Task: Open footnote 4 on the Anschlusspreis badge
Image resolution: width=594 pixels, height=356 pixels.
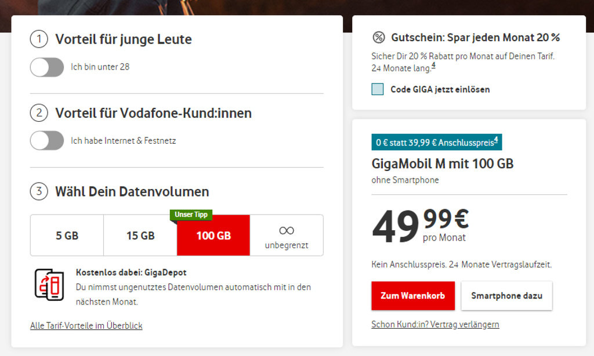Action: point(496,139)
